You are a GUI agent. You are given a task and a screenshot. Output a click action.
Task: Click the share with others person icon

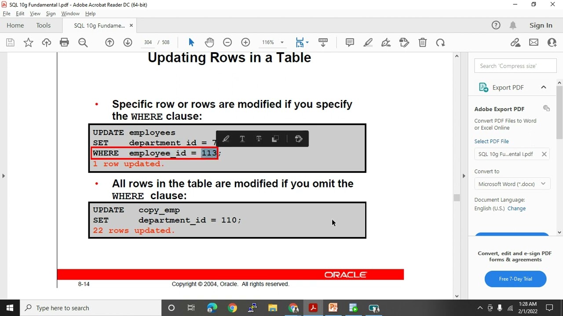pyautogui.click(x=552, y=43)
